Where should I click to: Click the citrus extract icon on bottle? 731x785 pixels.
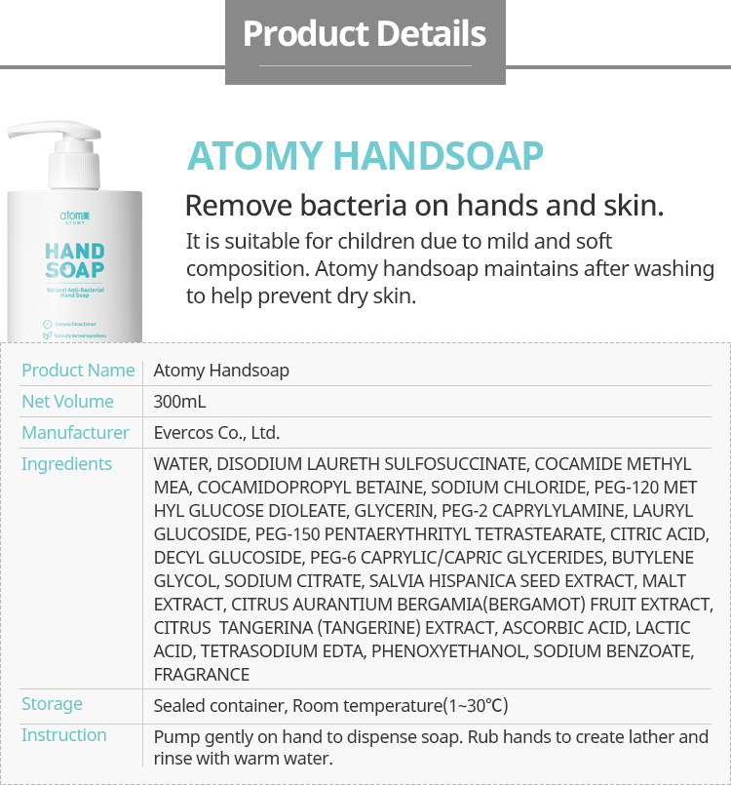tap(48, 322)
